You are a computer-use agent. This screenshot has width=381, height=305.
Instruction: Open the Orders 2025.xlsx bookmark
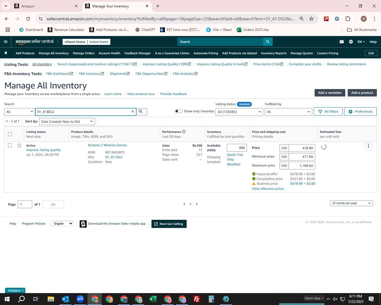[253, 30]
